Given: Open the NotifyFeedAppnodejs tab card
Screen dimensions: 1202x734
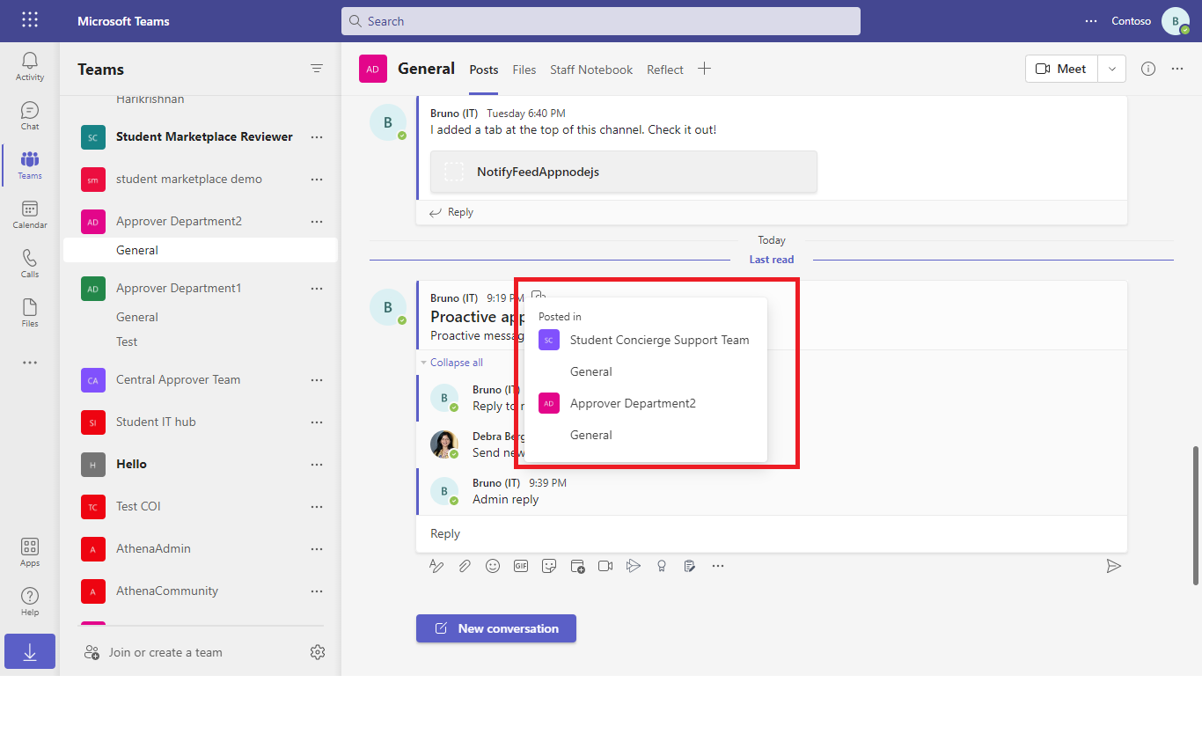Looking at the screenshot, I should click(624, 172).
